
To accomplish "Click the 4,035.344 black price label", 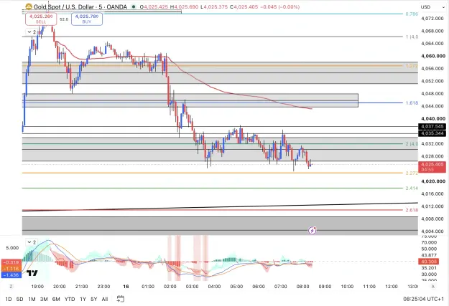I will [x=432, y=133].
